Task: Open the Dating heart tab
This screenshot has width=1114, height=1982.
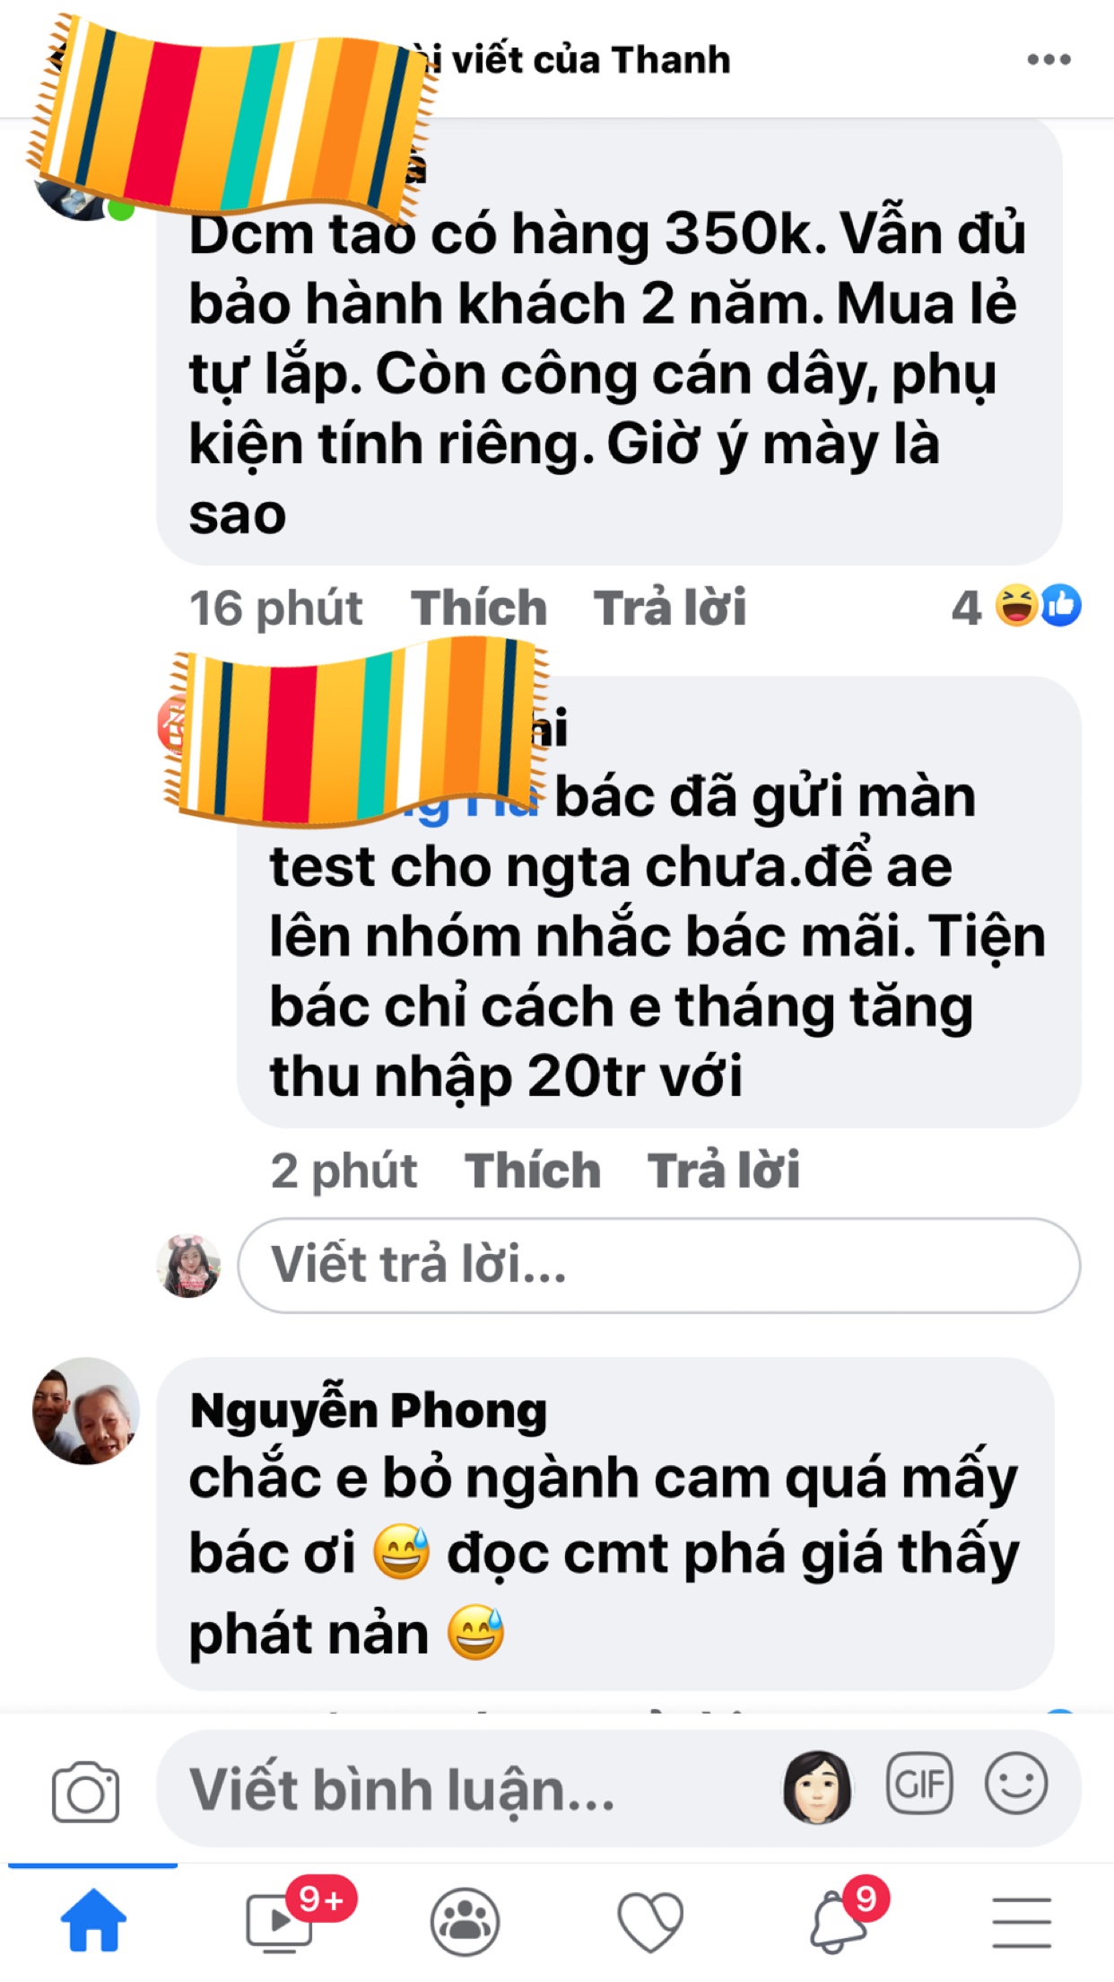Action: coord(650,1921)
